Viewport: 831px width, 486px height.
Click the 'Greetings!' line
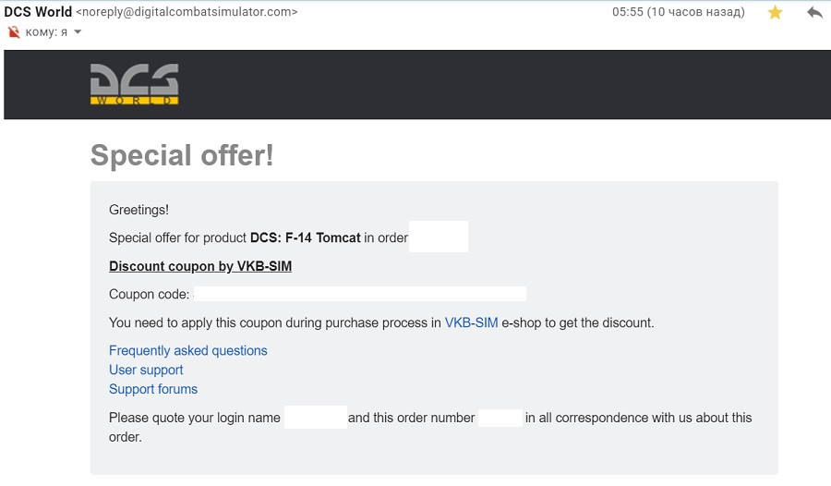tap(138, 210)
